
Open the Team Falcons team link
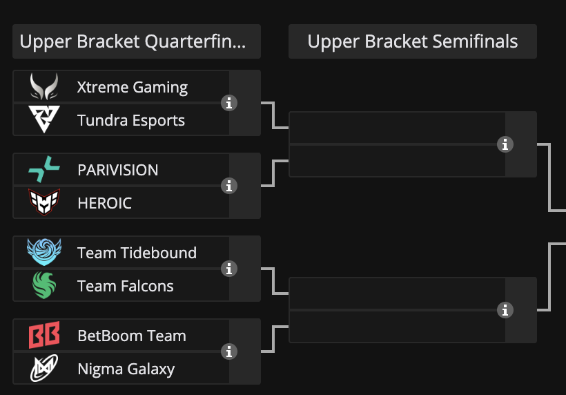click(x=125, y=286)
